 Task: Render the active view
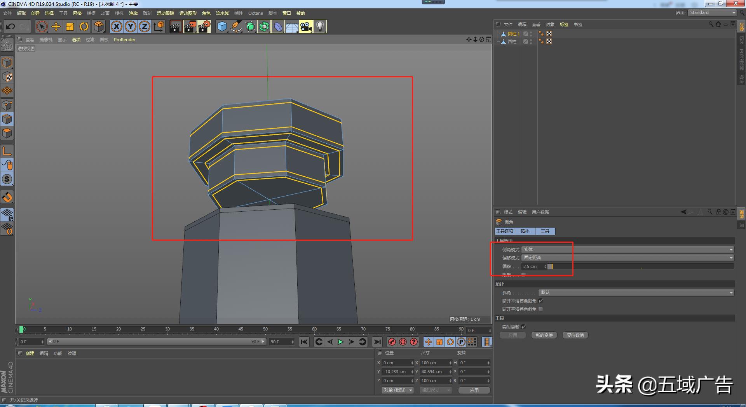coord(176,26)
